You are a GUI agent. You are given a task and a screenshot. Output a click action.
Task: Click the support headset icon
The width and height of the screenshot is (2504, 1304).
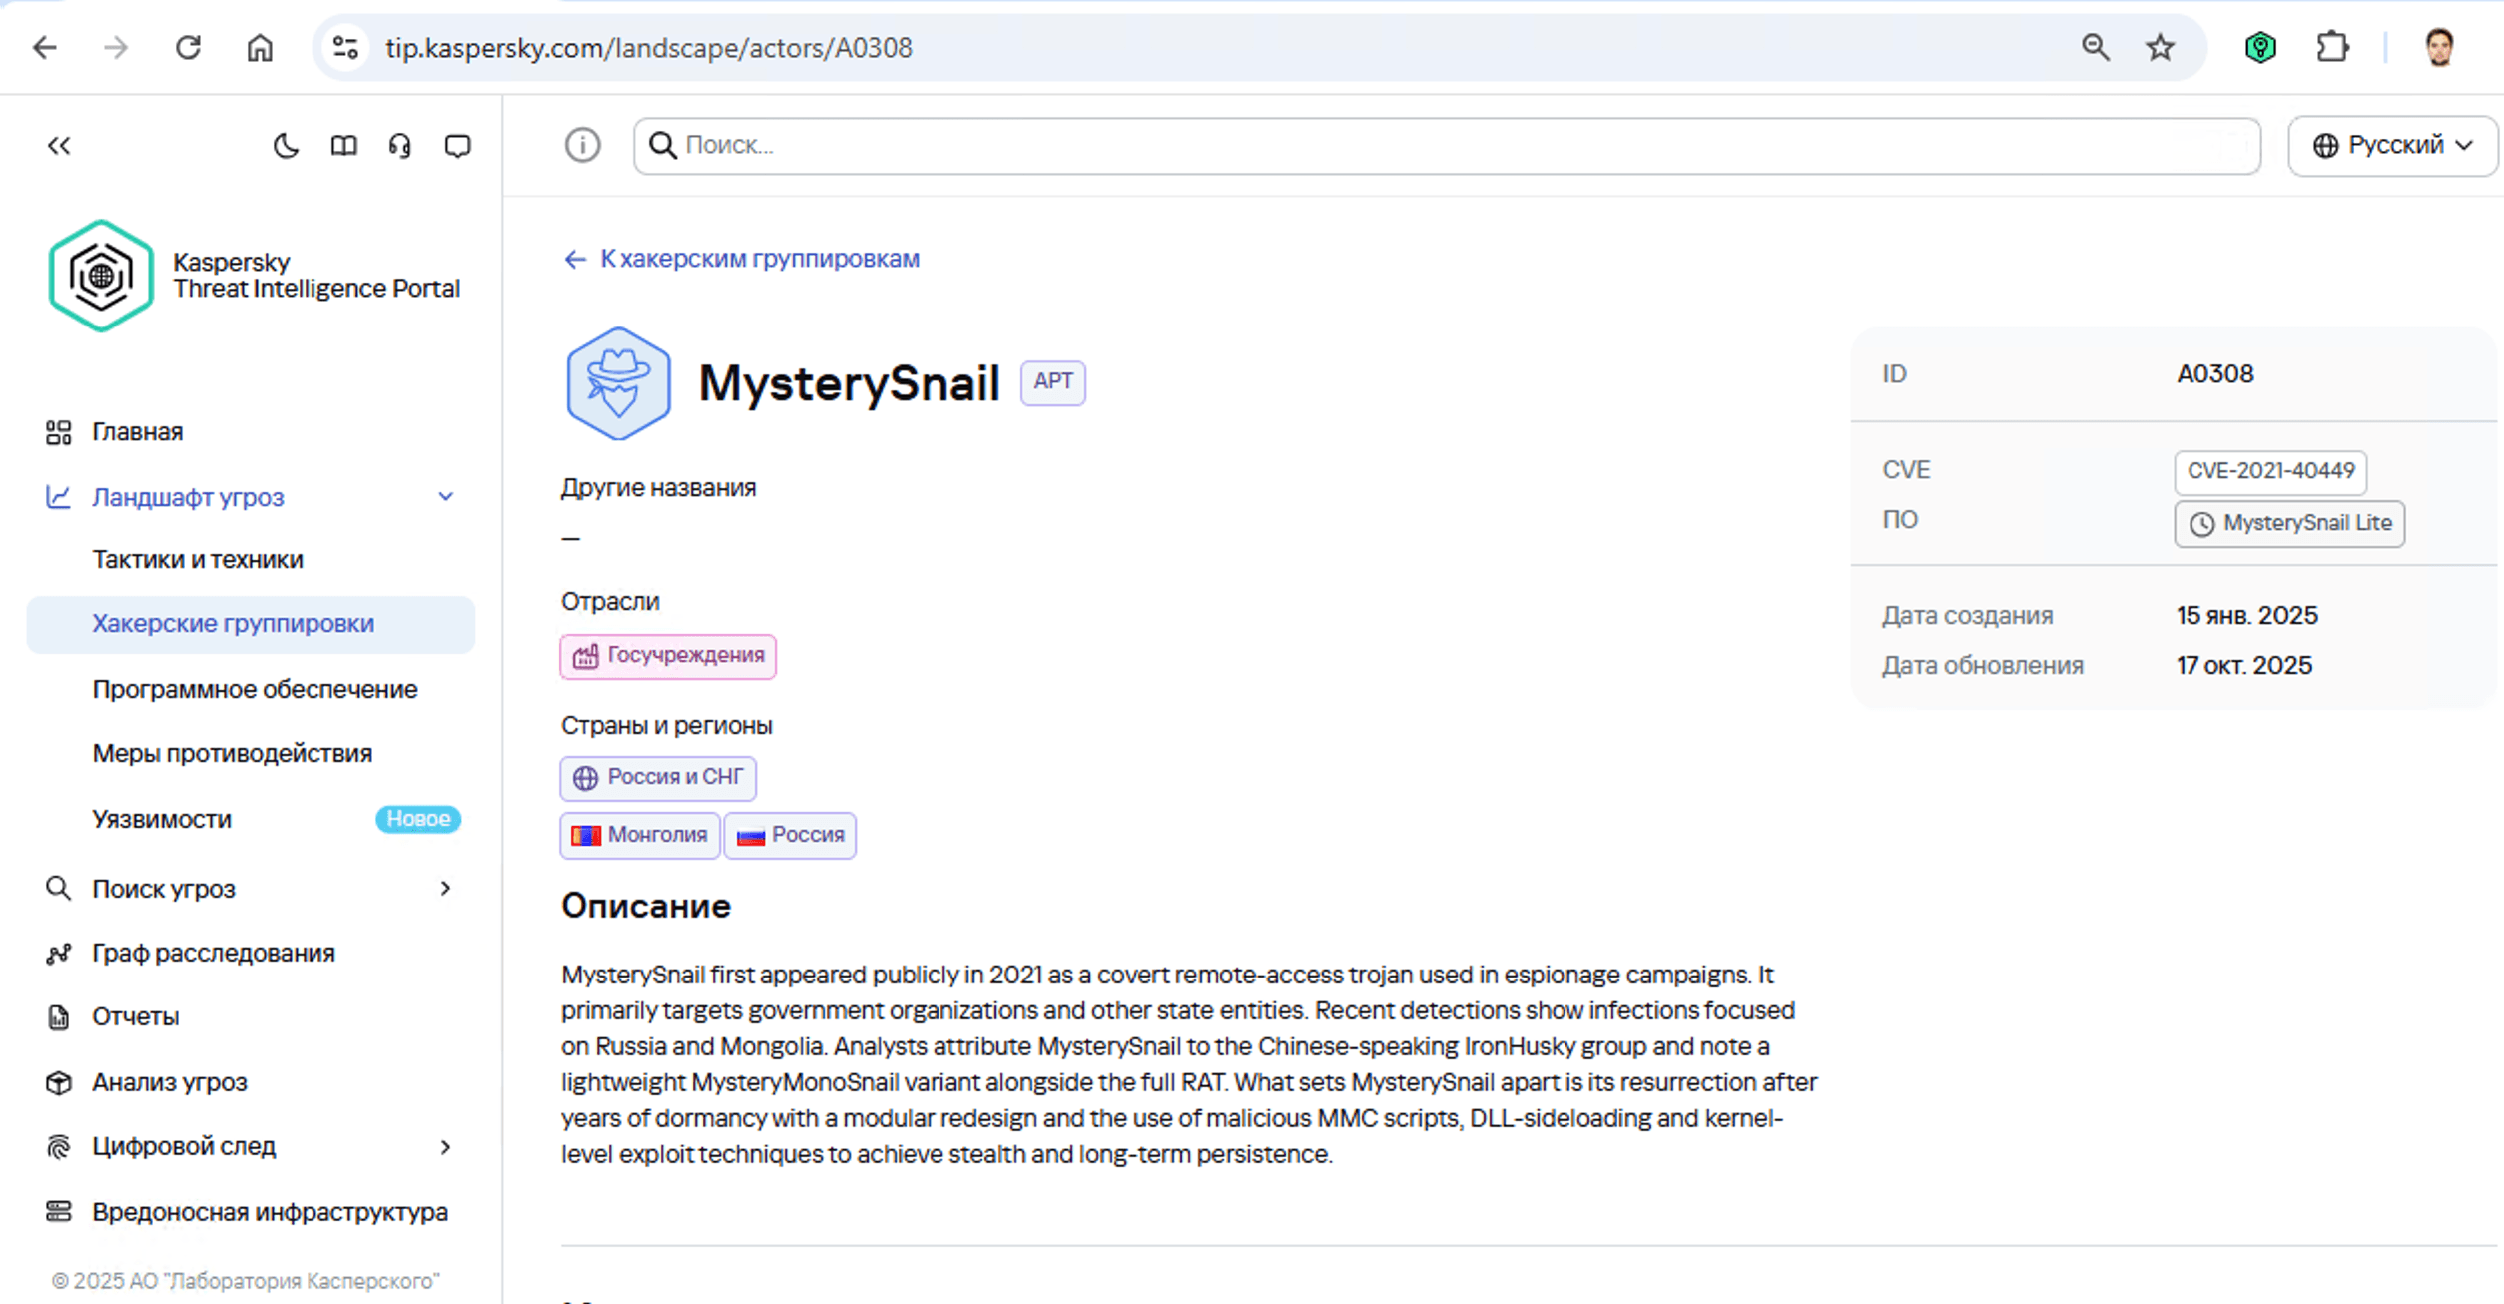tap(400, 146)
